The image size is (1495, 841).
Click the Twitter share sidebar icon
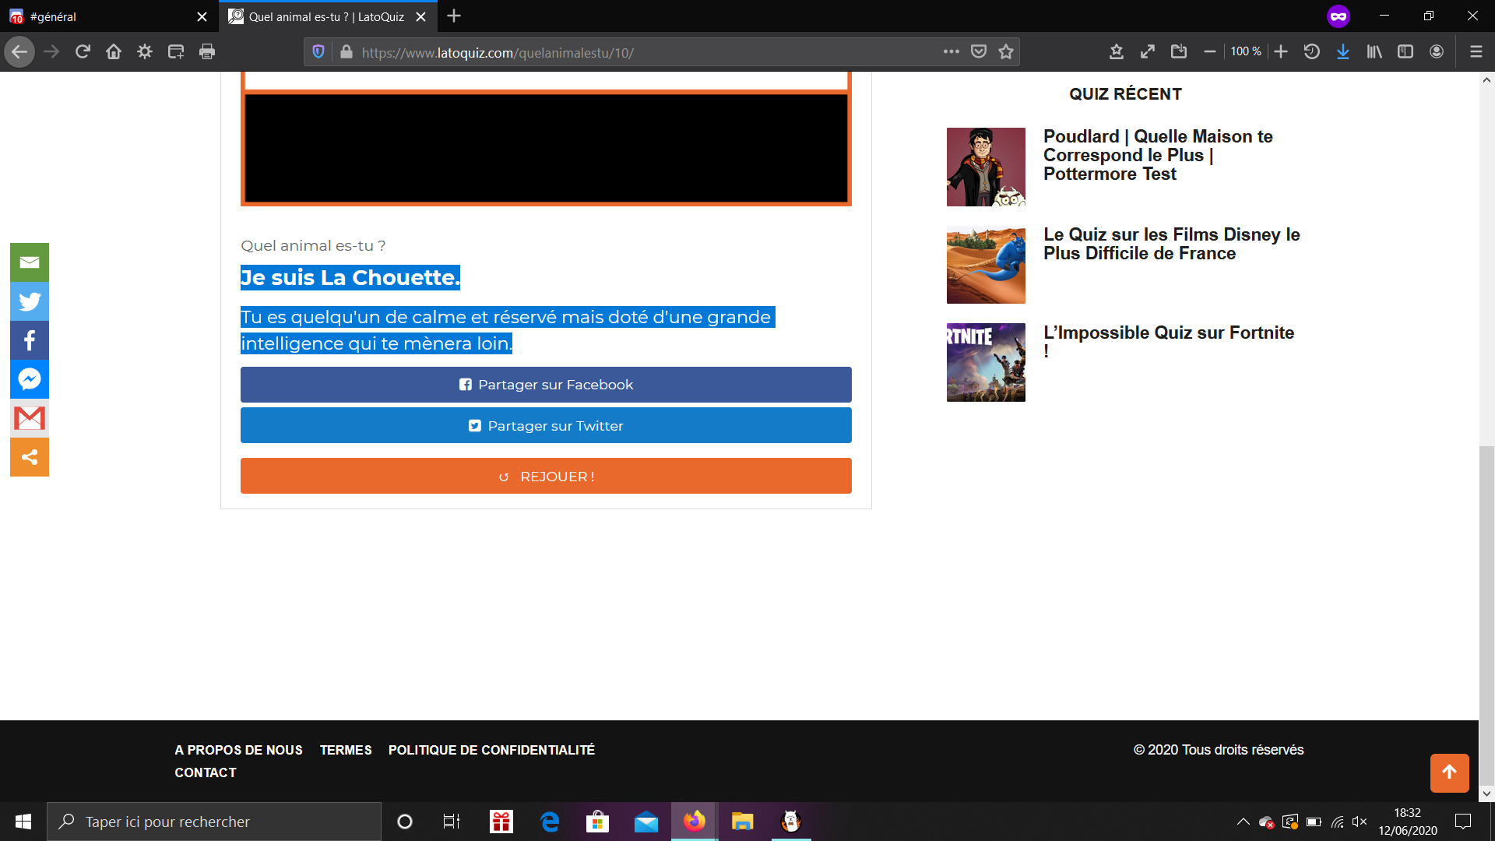[x=30, y=301]
